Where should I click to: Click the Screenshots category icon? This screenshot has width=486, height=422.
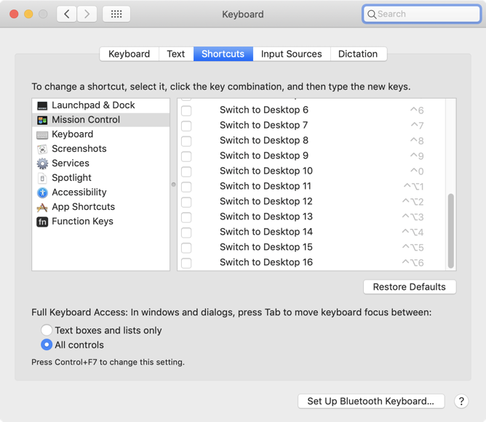42,149
